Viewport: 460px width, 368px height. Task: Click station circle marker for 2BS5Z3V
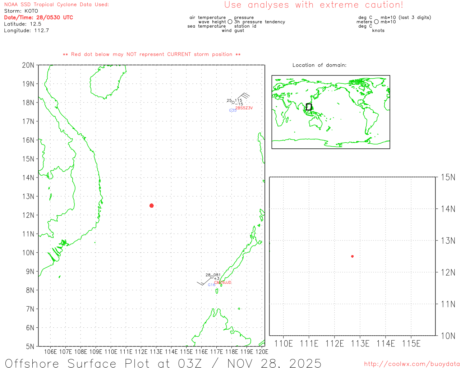pyautogui.click(x=233, y=102)
